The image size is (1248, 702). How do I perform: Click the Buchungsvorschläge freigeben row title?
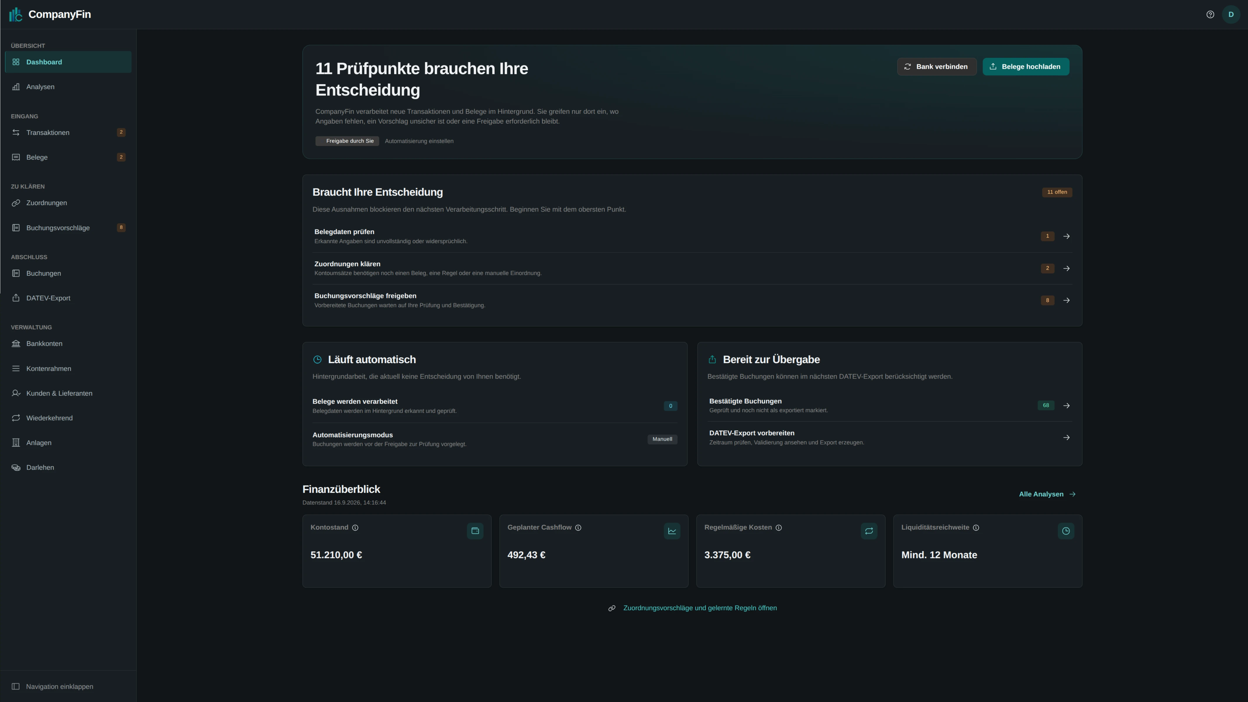pyautogui.click(x=365, y=296)
